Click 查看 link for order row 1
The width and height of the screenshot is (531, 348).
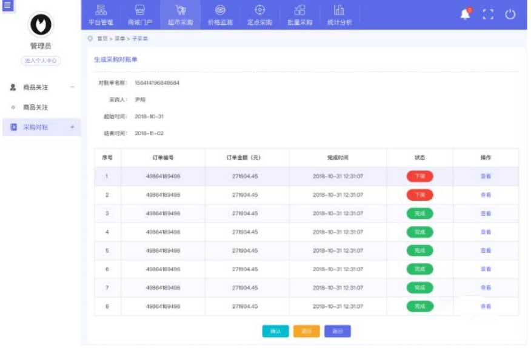click(486, 176)
